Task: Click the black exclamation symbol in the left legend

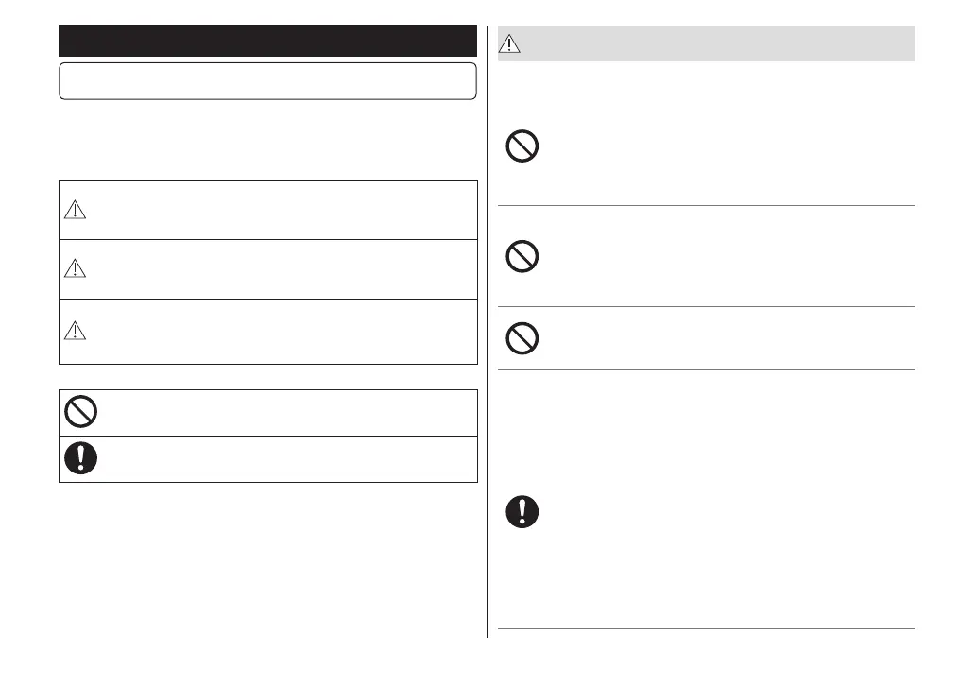Action: point(80,458)
